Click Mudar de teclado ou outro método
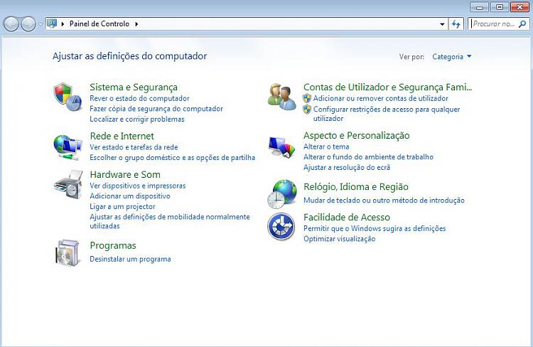The image size is (533, 347). pos(384,201)
